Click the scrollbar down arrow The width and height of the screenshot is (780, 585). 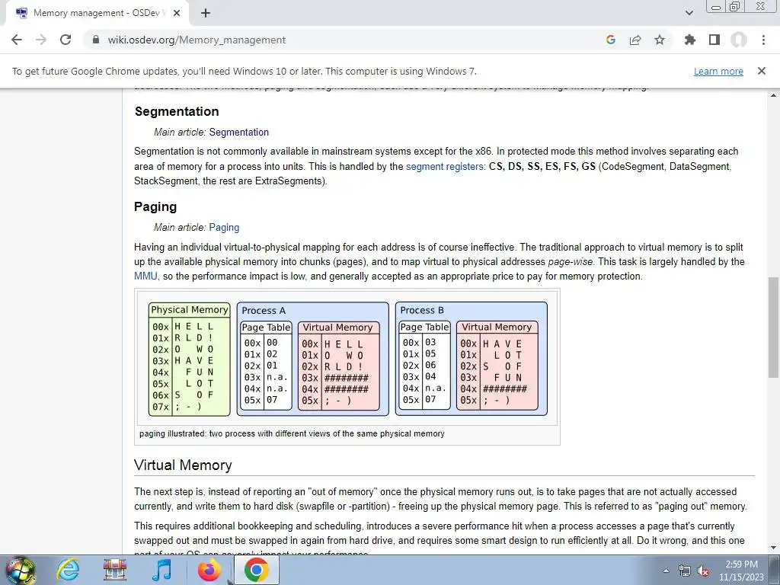(x=774, y=548)
